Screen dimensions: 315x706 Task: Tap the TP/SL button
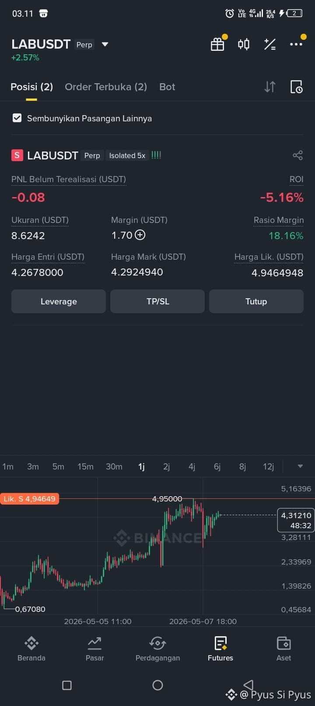(x=157, y=301)
